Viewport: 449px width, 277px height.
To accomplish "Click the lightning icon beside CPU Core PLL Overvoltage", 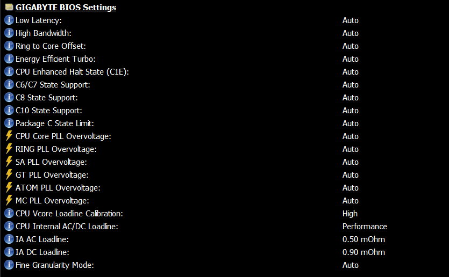I will (x=9, y=136).
